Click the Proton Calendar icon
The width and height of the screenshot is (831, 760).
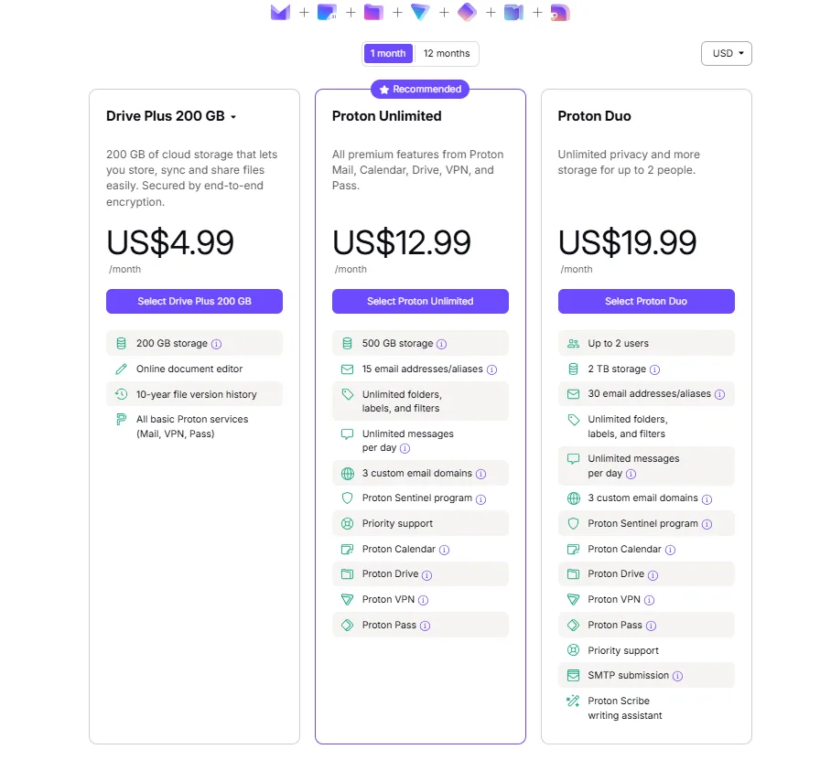tap(325, 12)
